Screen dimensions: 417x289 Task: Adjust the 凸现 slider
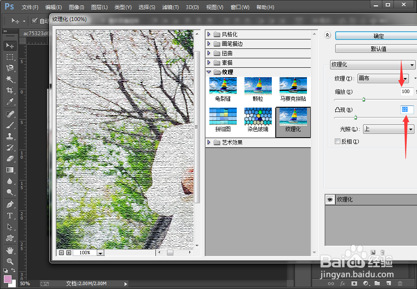click(x=355, y=117)
